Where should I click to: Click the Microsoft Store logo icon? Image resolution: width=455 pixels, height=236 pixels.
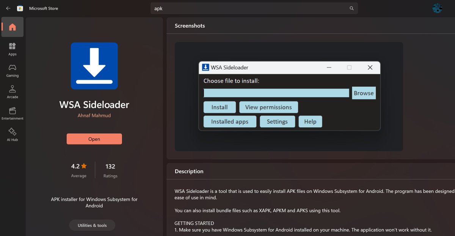(x=20, y=8)
